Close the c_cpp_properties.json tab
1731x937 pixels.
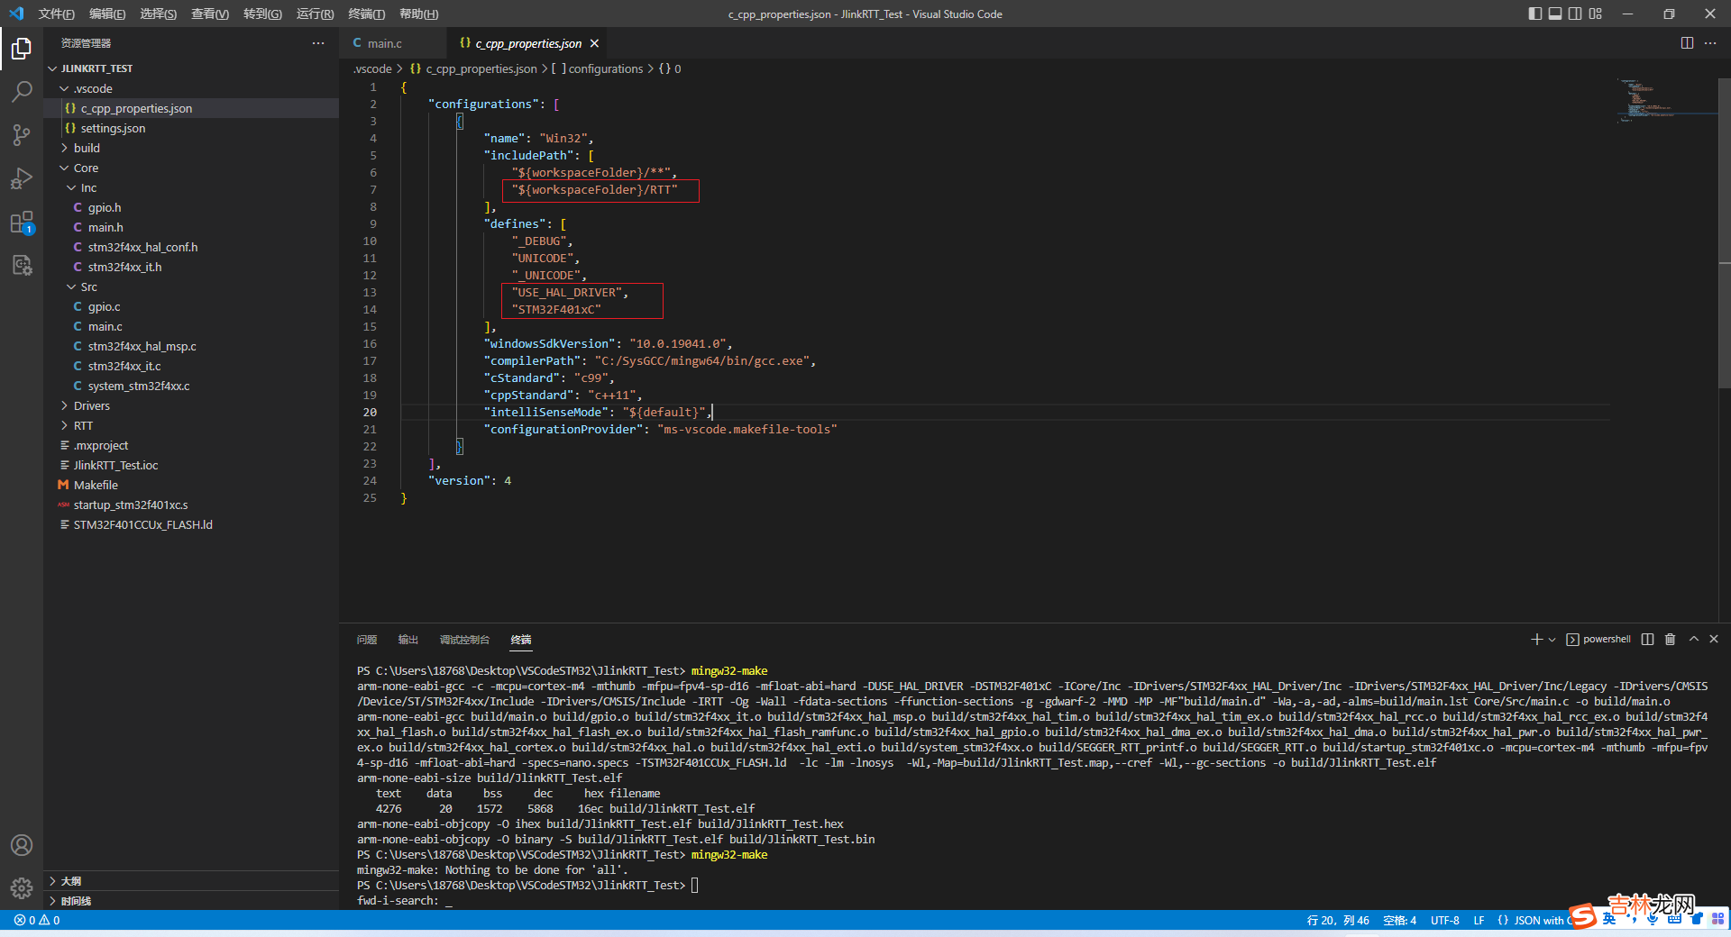point(594,43)
